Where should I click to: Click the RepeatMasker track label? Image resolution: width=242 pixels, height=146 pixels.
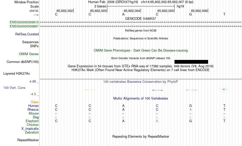click(28, 140)
